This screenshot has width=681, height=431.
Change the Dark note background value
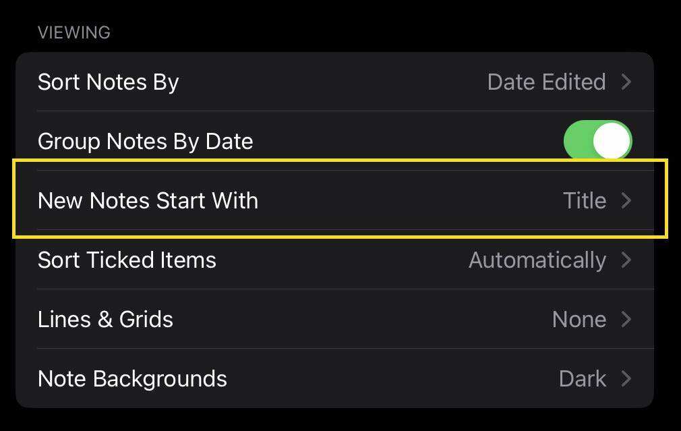tap(583, 378)
